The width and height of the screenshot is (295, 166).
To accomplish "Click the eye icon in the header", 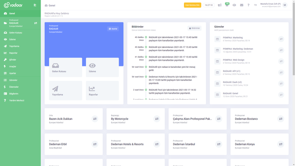I will pos(234,5).
